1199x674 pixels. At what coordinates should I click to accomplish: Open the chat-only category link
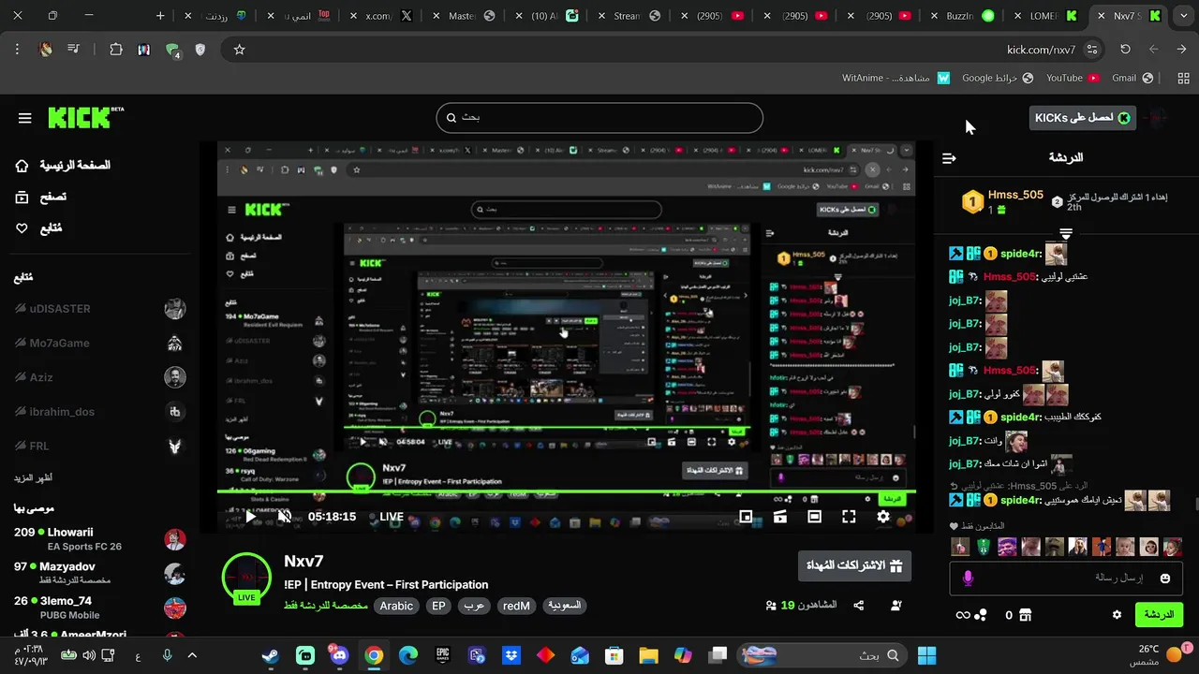[x=326, y=606]
